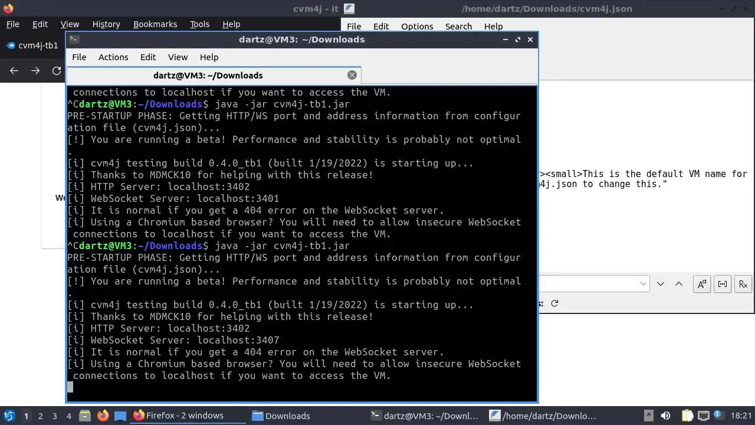Open View menu in terminal

pyautogui.click(x=178, y=57)
